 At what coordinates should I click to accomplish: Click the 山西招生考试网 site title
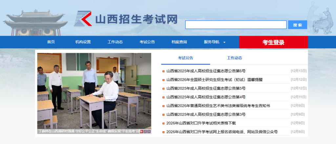[136, 19]
